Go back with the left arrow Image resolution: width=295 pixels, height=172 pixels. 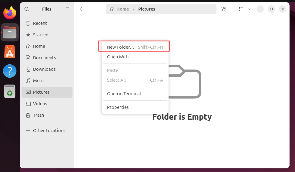tap(81, 9)
